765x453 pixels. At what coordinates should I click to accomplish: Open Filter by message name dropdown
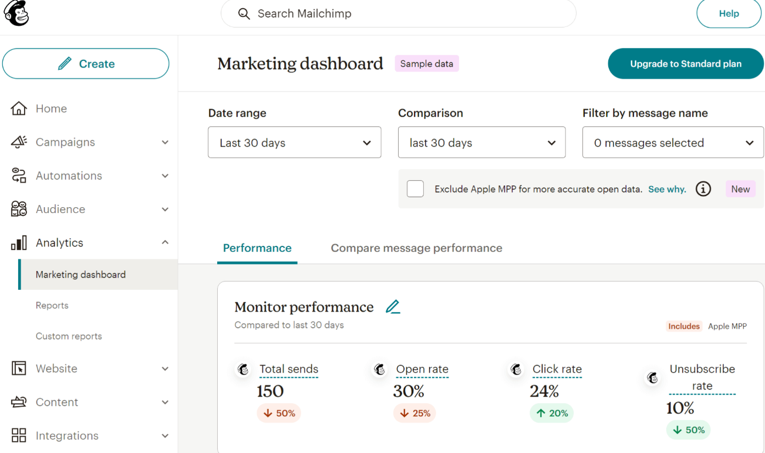[x=673, y=143]
